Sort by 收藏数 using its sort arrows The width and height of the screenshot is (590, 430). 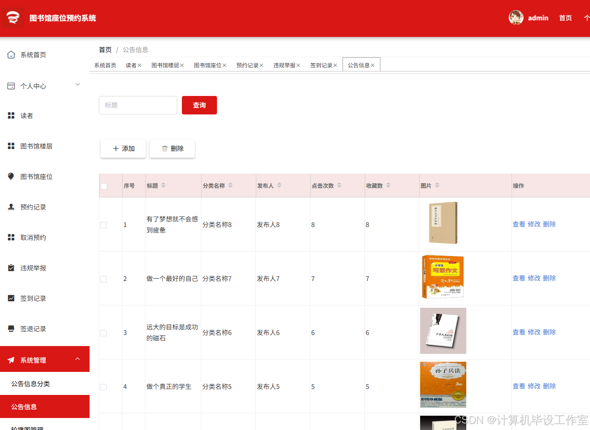tap(388, 185)
